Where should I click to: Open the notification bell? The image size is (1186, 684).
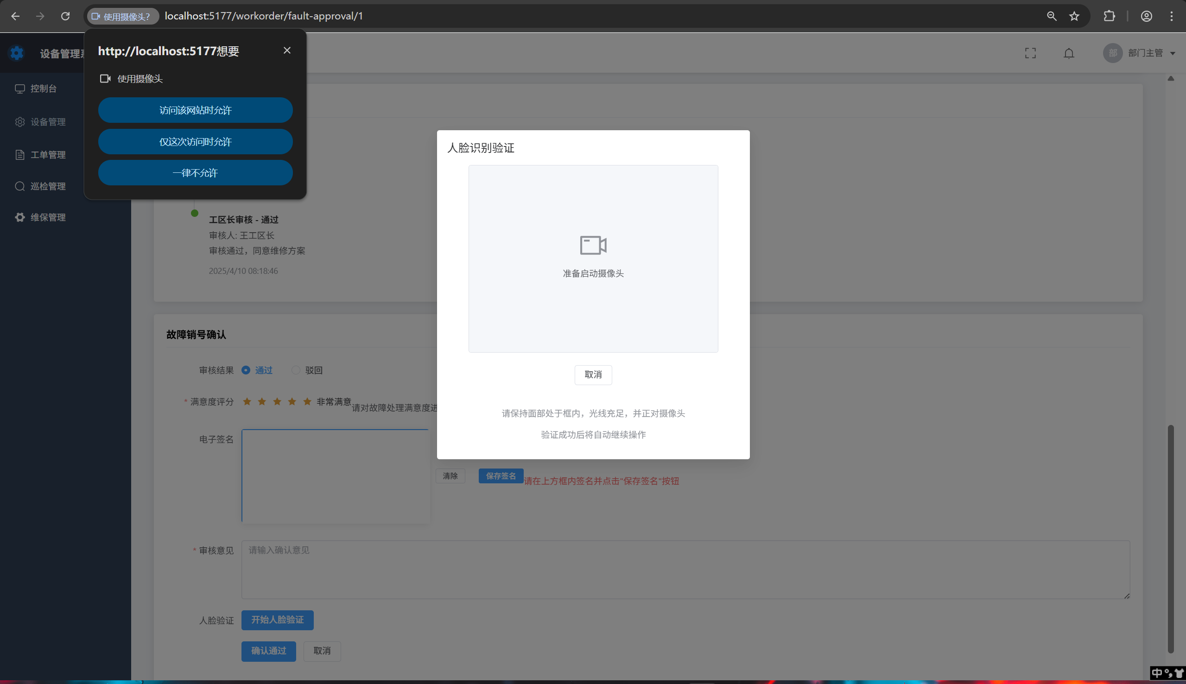(1069, 53)
